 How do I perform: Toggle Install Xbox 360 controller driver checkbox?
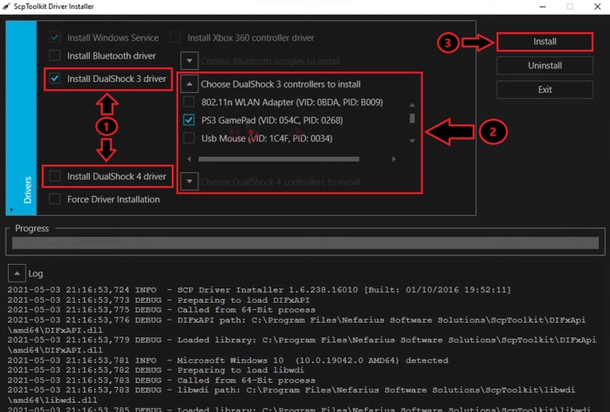[x=175, y=38]
